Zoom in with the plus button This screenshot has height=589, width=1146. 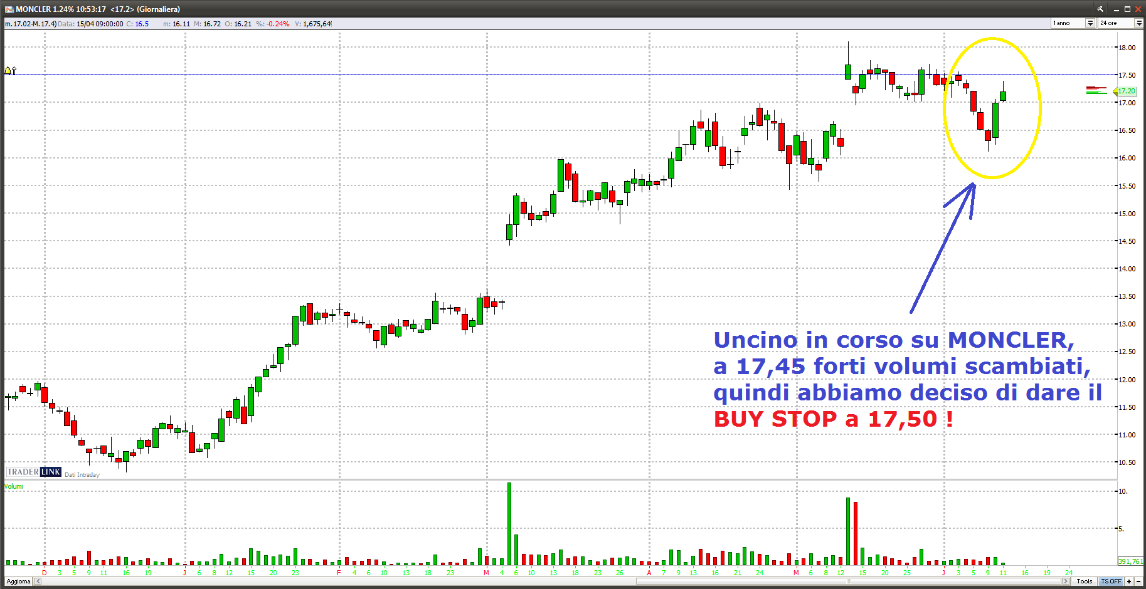coord(1129,581)
